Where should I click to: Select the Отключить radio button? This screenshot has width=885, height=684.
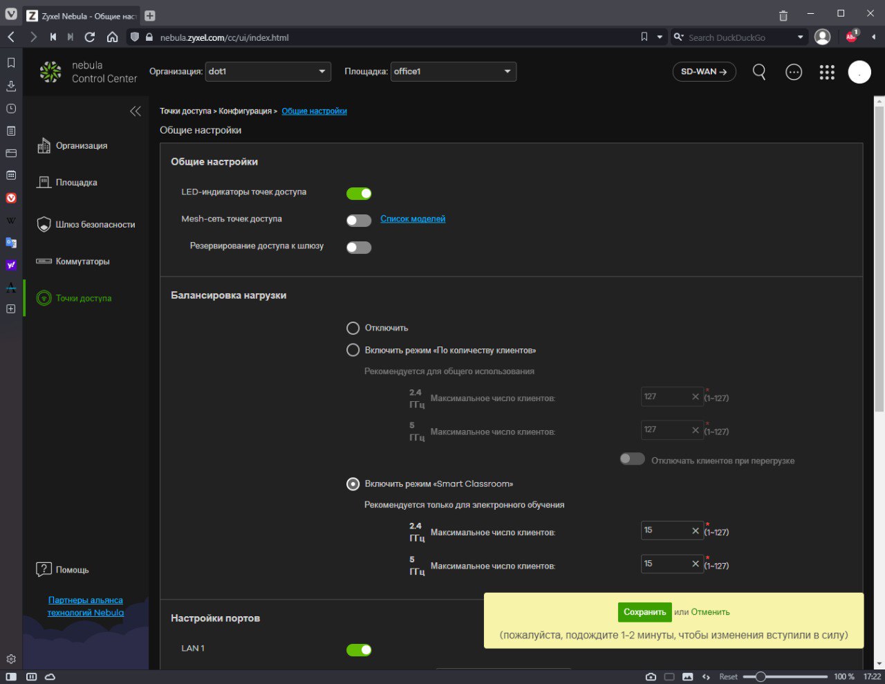pos(353,328)
